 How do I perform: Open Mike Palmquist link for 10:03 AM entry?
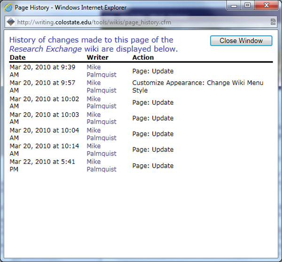pyautogui.click(x=102, y=118)
